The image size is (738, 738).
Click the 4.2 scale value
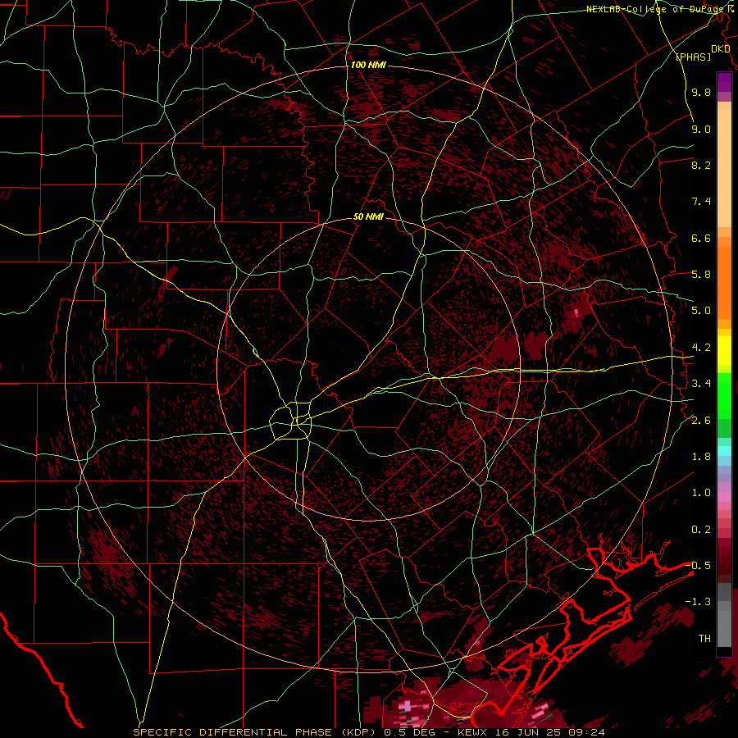coord(701,348)
